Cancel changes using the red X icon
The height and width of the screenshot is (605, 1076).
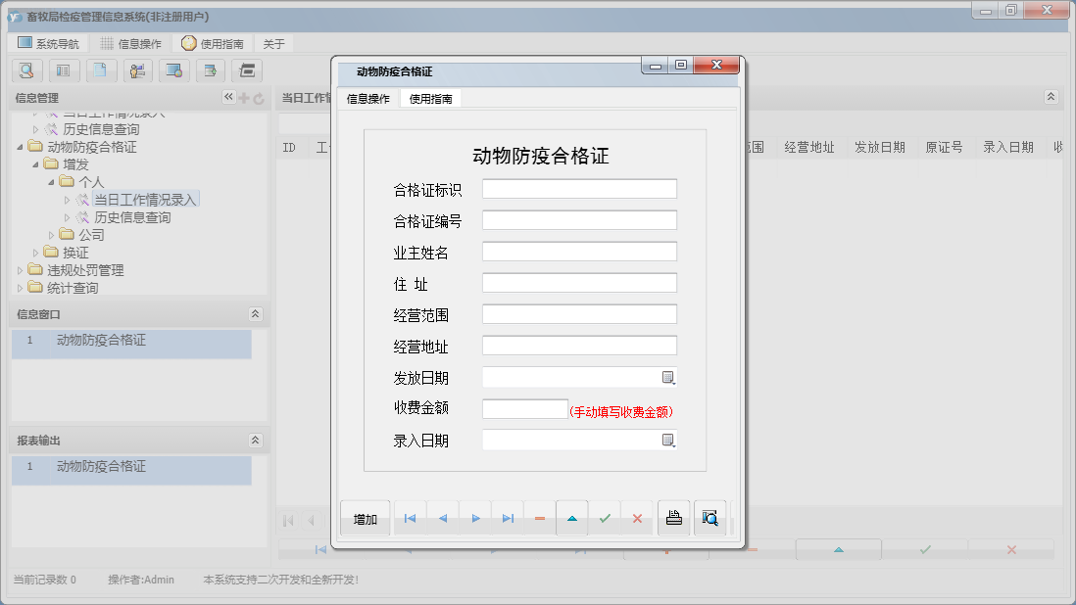(638, 518)
